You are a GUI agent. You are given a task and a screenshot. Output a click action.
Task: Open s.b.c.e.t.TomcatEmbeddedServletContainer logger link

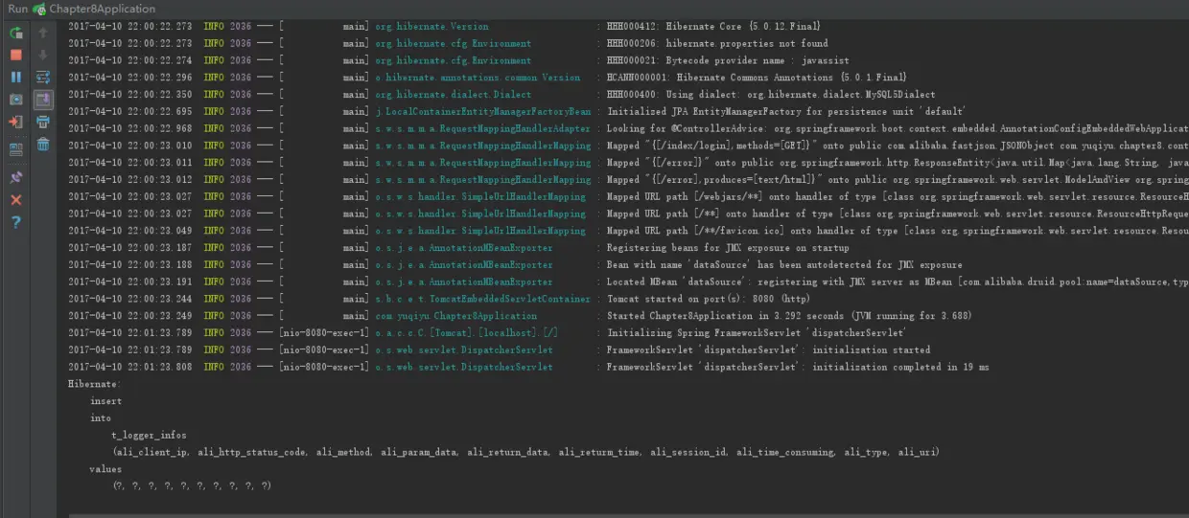click(x=482, y=299)
